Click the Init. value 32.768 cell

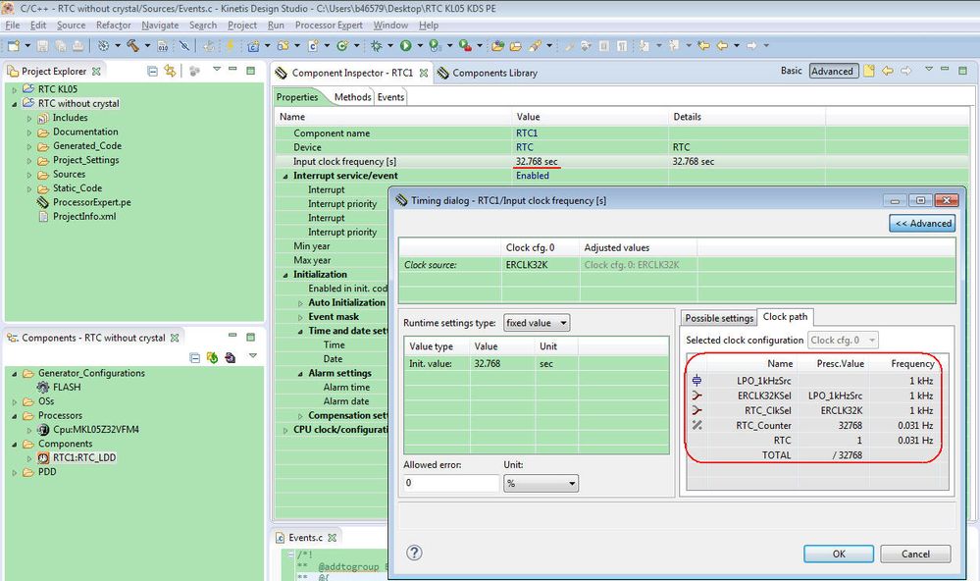pos(502,363)
